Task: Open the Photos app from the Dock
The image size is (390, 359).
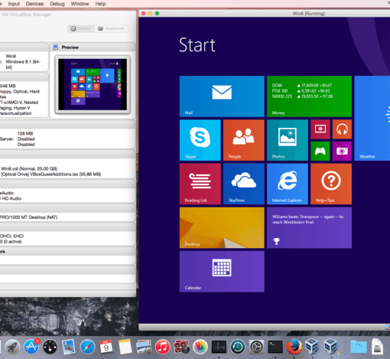Action: coord(200,347)
